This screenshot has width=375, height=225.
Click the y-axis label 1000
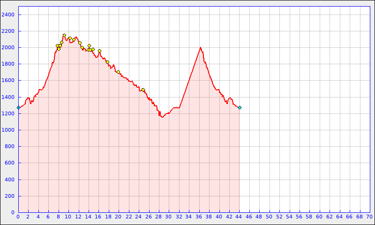[8, 130]
